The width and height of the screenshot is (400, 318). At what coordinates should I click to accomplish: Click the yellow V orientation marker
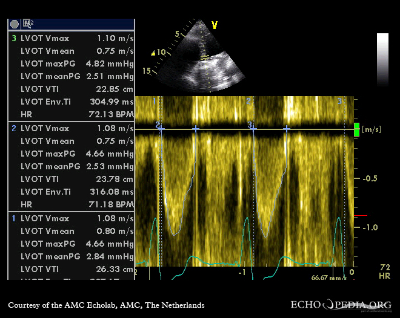click(x=214, y=25)
